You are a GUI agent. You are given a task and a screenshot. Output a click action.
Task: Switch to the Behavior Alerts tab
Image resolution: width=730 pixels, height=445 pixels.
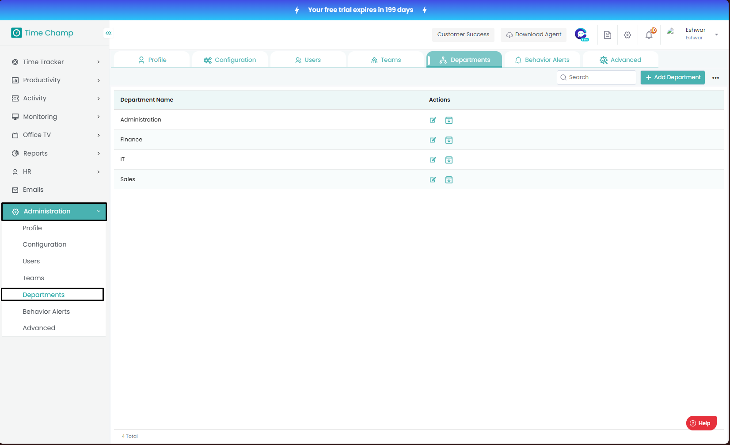[x=542, y=60]
